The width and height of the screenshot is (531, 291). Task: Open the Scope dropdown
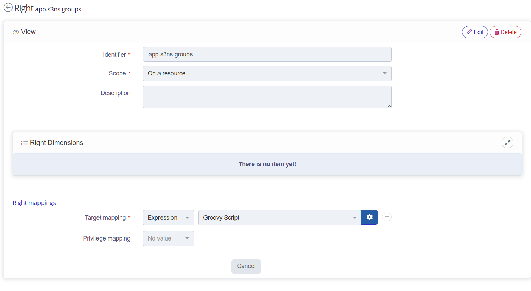(267, 73)
